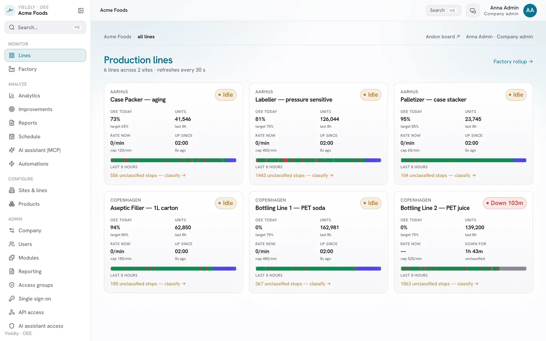
Task: Click the Bottling Line 2 — PET juice title
Action: pyautogui.click(x=435, y=208)
